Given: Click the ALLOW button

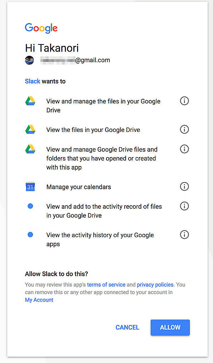Looking at the screenshot, I should pyautogui.click(x=170, y=327).
